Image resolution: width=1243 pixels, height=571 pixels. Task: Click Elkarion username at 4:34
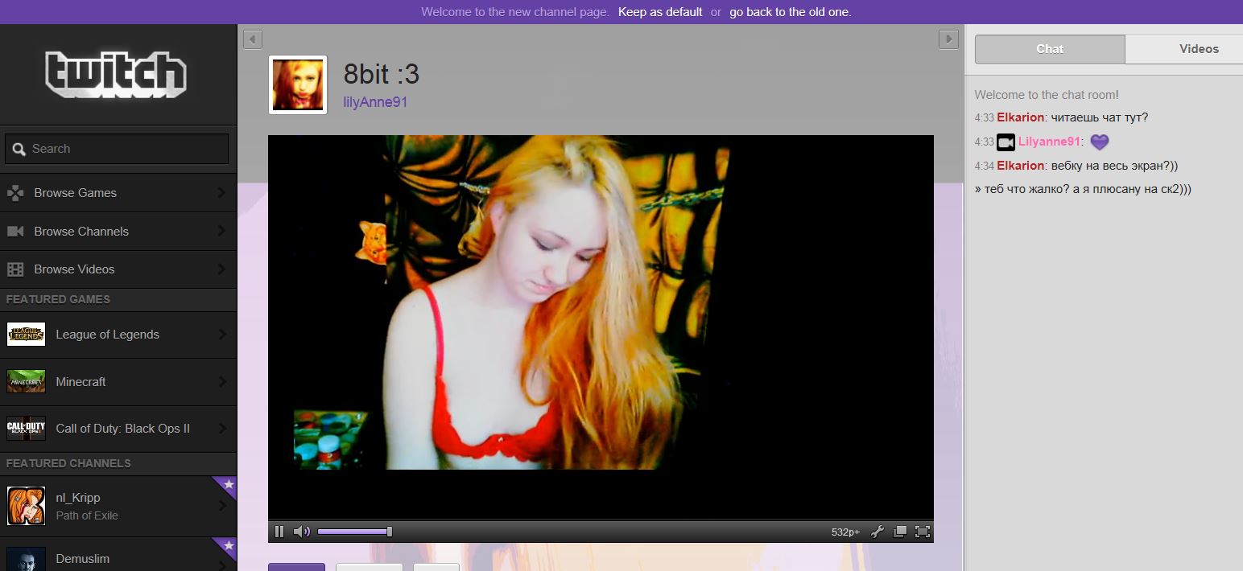[x=1020, y=166]
